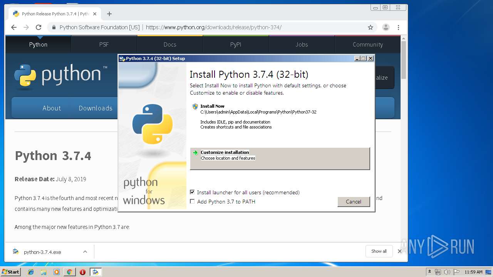Screen dimensions: 493x277
Task: Expand python-3.7.4.exe download options chevron
Action: pos(85,252)
